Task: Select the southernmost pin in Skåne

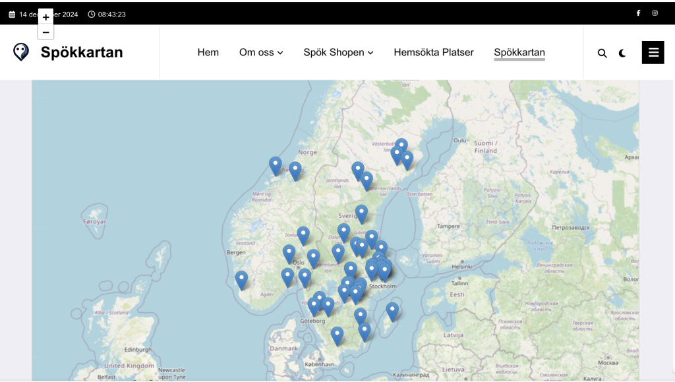Action: click(337, 337)
